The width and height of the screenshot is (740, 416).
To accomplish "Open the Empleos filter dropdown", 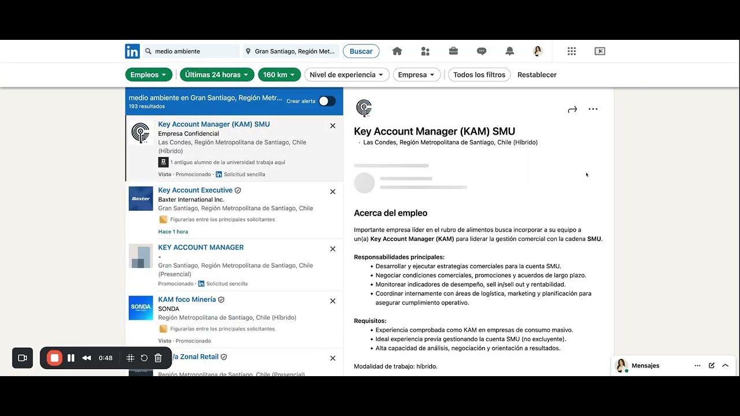I will 149,75.
